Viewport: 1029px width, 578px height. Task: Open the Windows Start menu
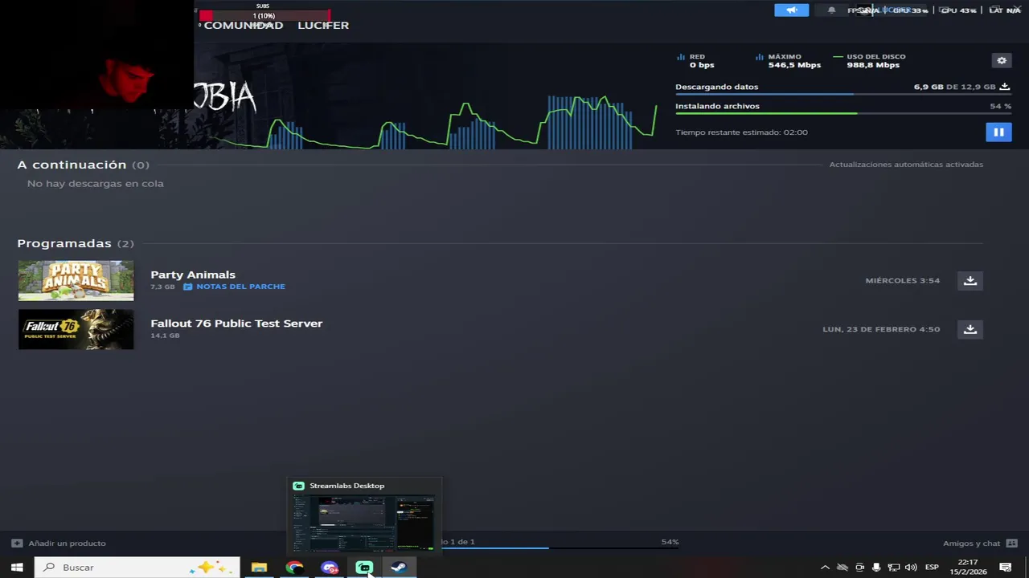17,568
